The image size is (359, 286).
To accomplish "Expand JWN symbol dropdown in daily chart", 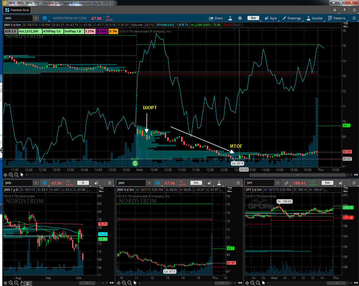I will click(36, 183).
